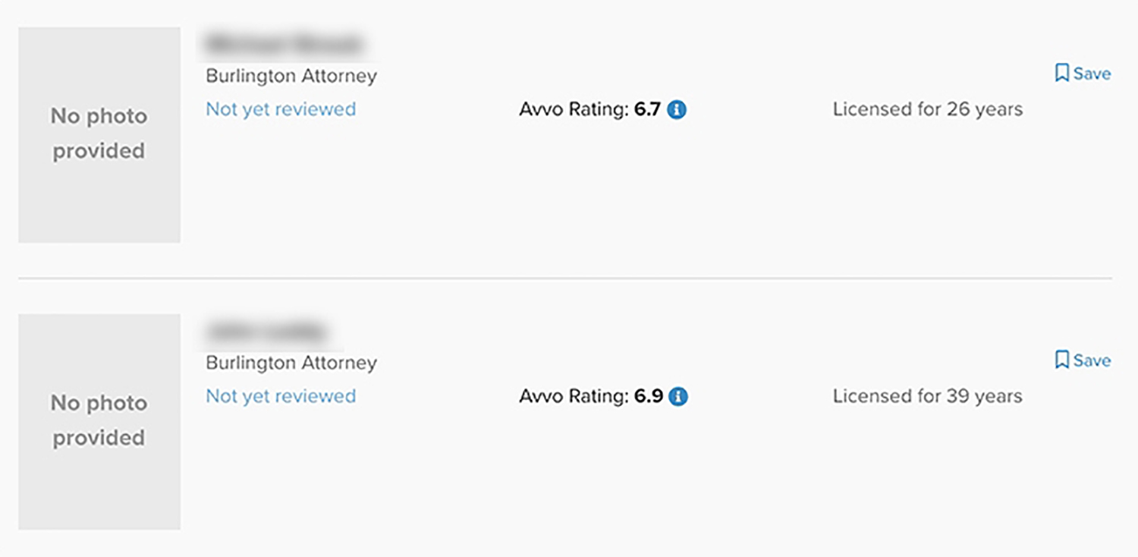Select the photo placeholder of the 26-year attorney
This screenshot has width=1138, height=557.
tap(99, 135)
